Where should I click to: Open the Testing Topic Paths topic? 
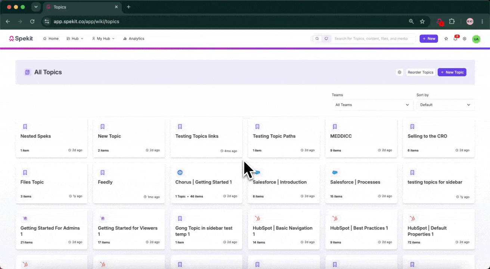pyautogui.click(x=284, y=138)
